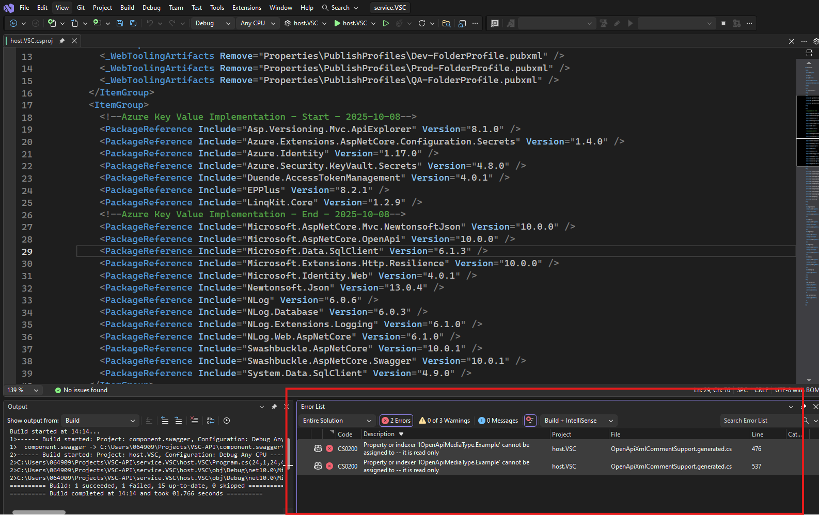
Task: Click the Clear All icon in Output panel
Action: (x=194, y=421)
